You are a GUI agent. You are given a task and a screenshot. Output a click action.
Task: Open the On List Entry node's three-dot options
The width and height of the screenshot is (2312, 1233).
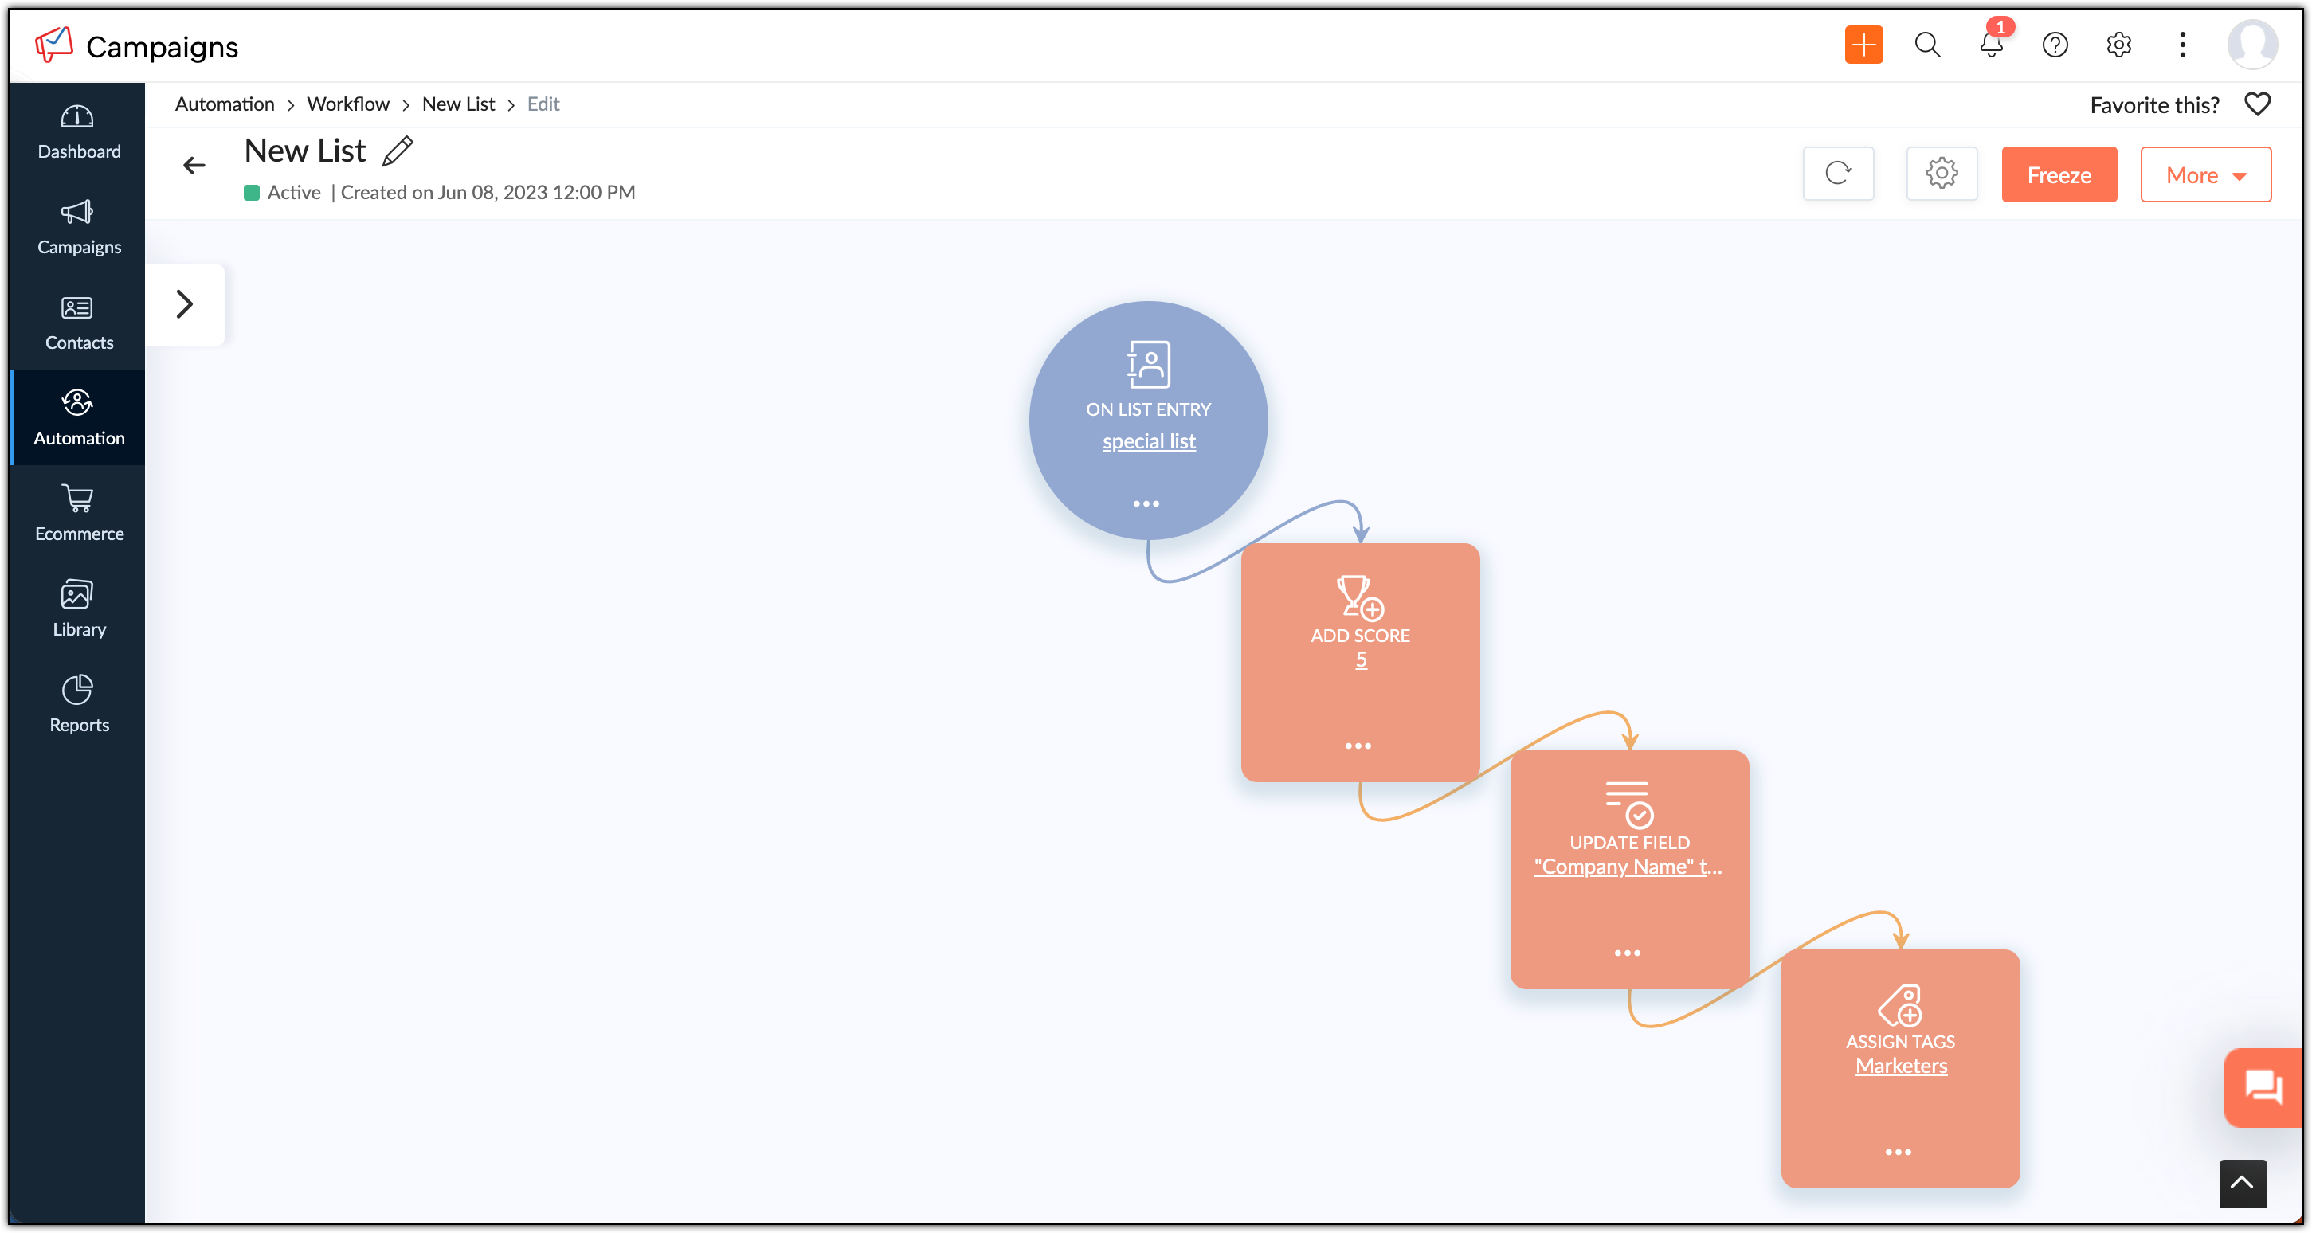(x=1146, y=503)
